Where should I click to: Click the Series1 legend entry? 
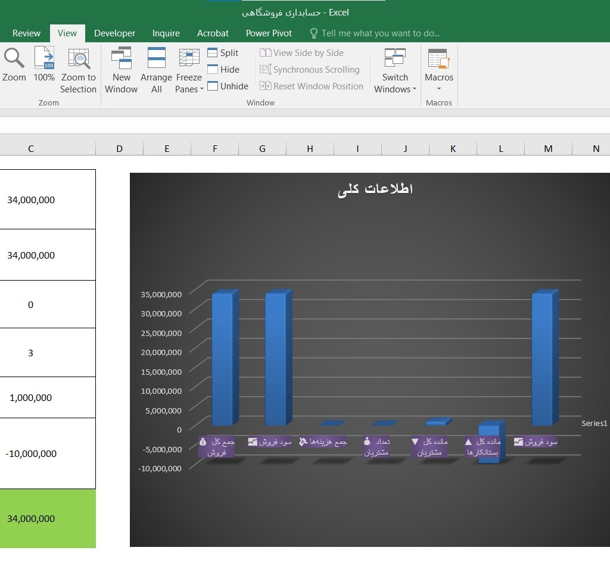pyautogui.click(x=594, y=423)
